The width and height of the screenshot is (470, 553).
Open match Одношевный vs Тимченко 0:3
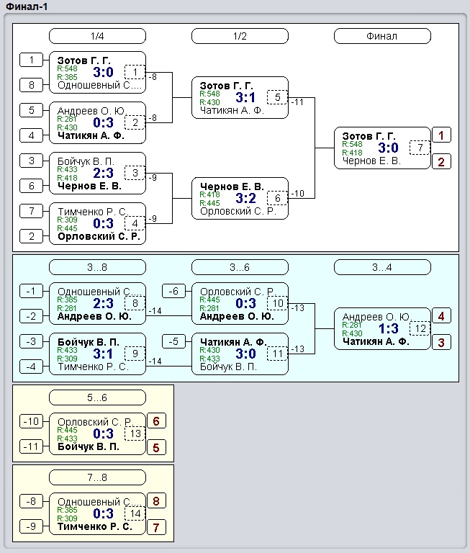[x=97, y=514]
